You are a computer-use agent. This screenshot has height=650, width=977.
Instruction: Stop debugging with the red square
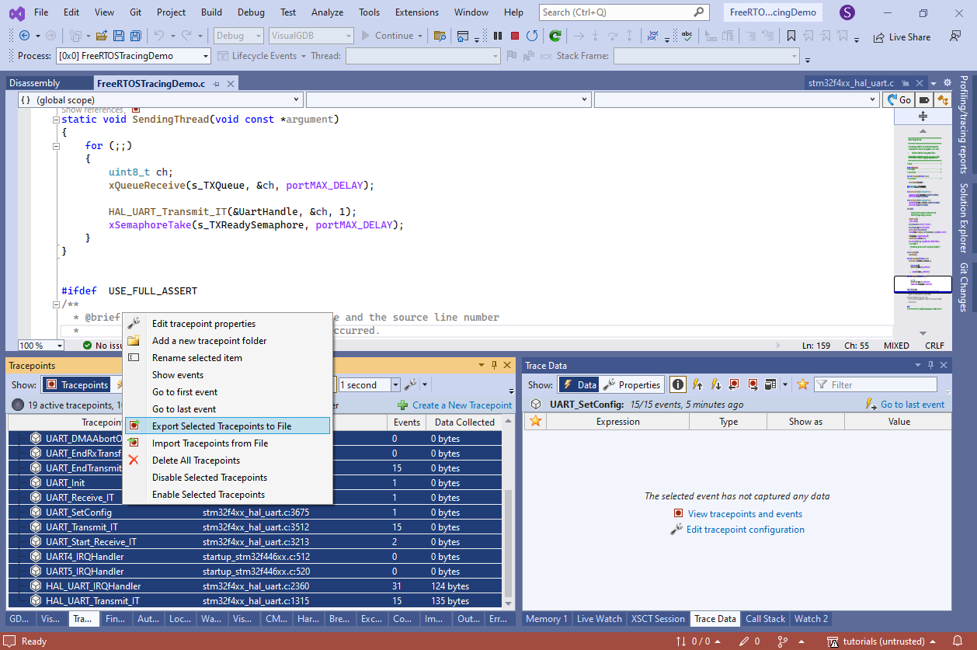pyautogui.click(x=514, y=36)
